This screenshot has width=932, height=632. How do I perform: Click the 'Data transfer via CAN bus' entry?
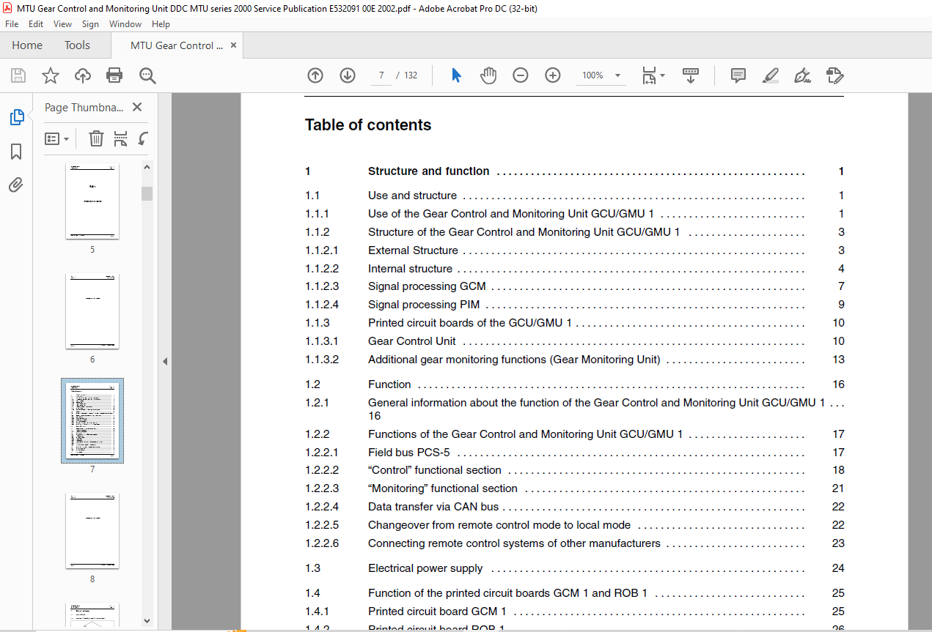pyautogui.click(x=433, y=507)
